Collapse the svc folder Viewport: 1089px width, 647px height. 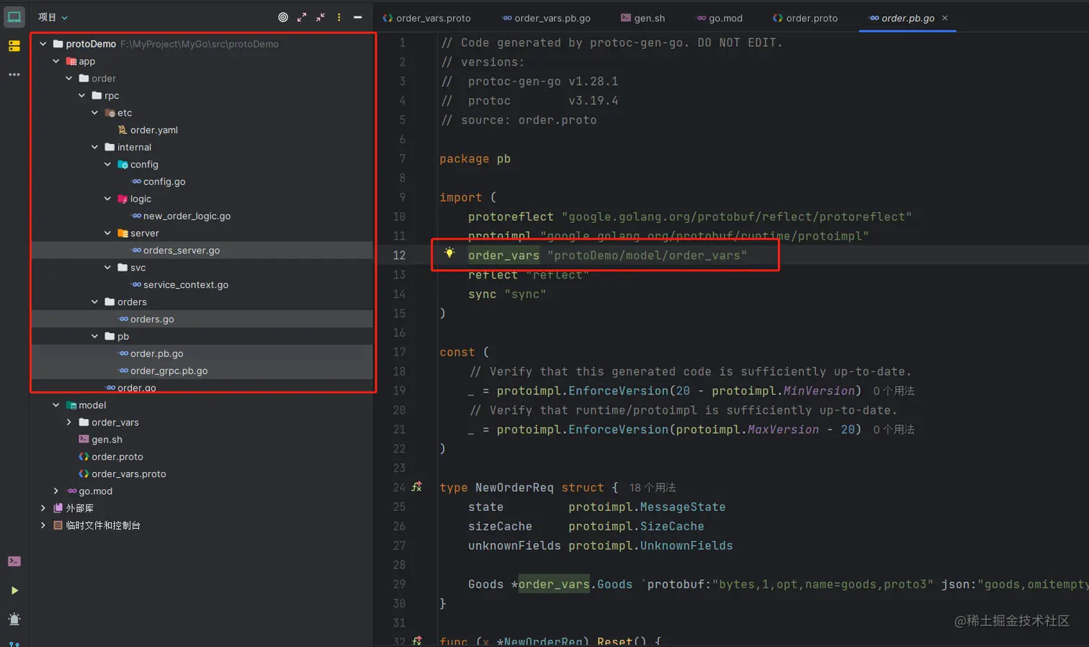(x=108, y=268)
